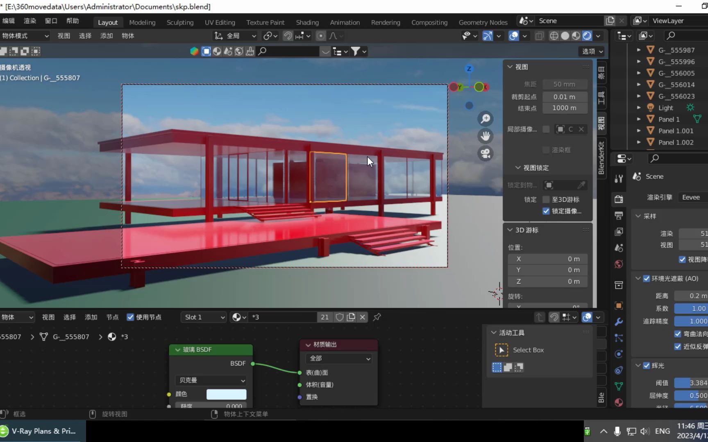The image size is (708, 442).
Task: Click the Select Box active tool button
Action: click(x=528, y=350)
